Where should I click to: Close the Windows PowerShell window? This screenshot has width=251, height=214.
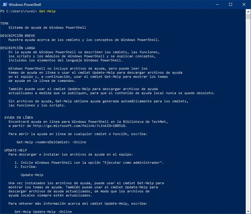[244, 4]
